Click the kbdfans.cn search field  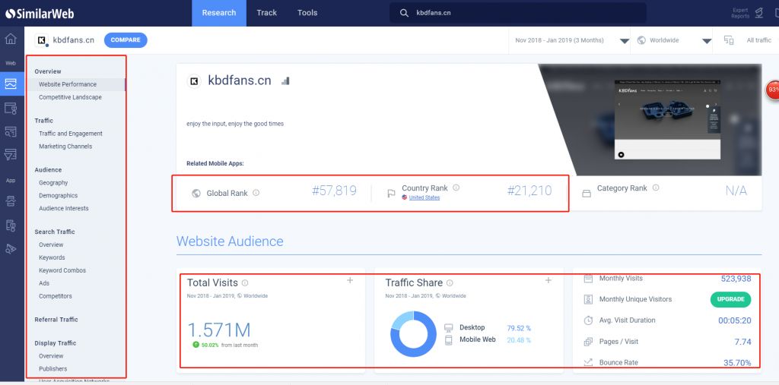click(525, 13)
